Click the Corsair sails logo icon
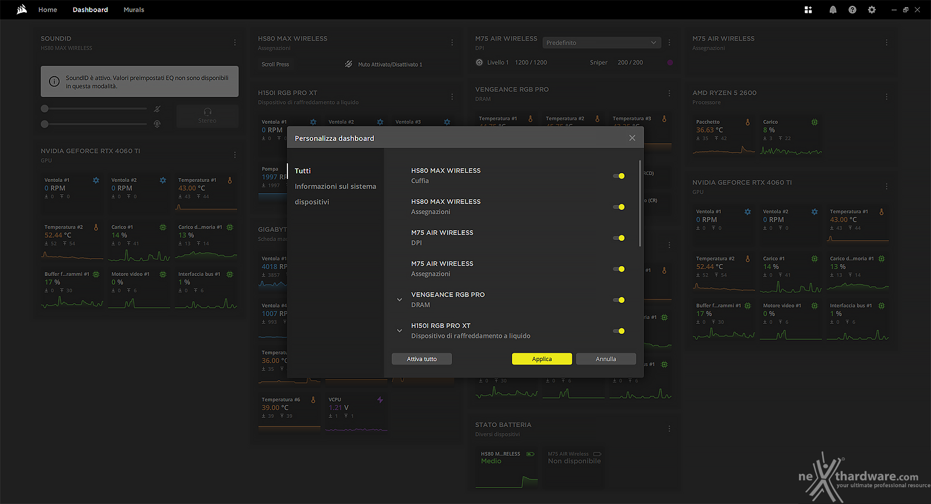 (22, 9)
